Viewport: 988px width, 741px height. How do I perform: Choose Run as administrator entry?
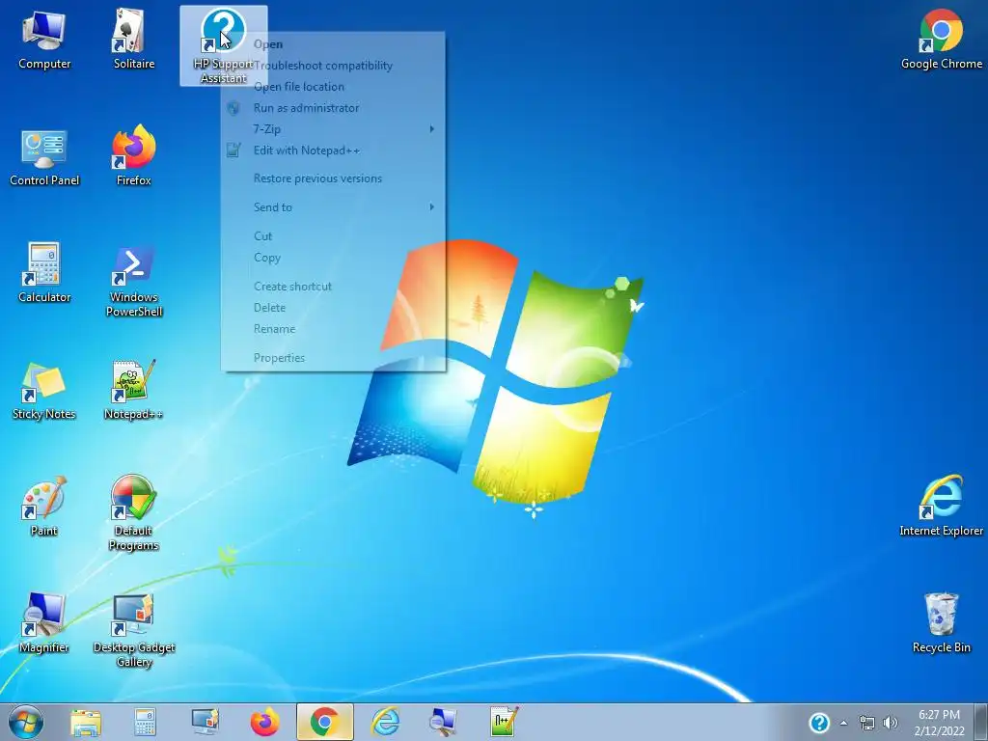[333, 108]
